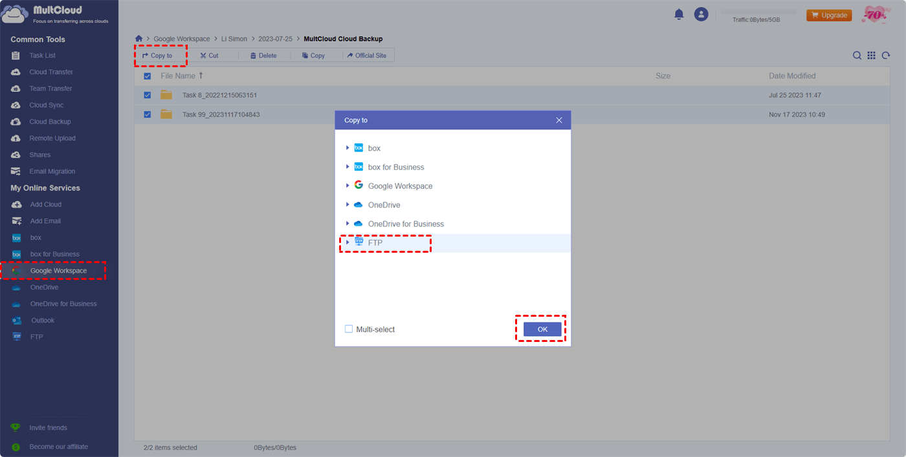Confirm destination with the OK button
This screenshot has width=906, height=457.
(x=541, y=329)
